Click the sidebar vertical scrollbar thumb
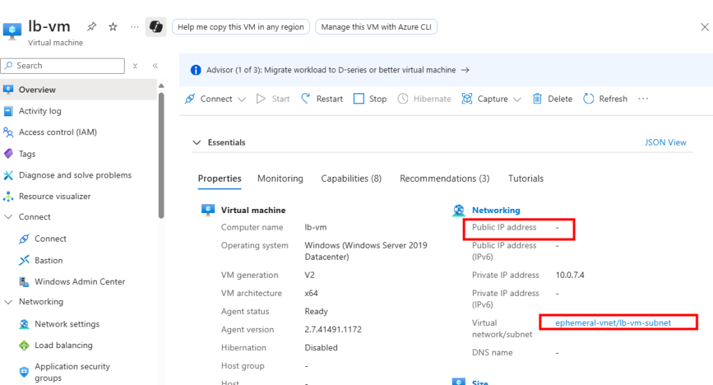The image size is (713, 385). [x=161, y=155]
